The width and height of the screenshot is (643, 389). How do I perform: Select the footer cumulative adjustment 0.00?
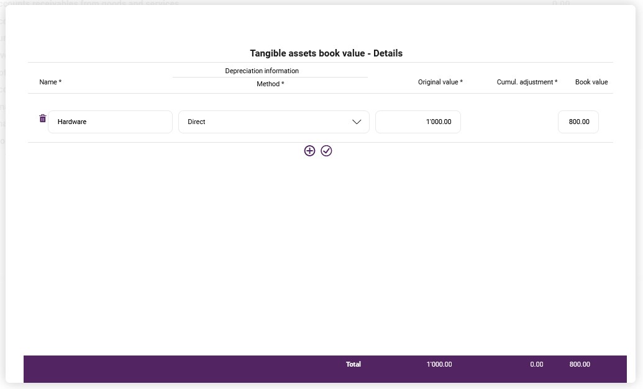536,364
